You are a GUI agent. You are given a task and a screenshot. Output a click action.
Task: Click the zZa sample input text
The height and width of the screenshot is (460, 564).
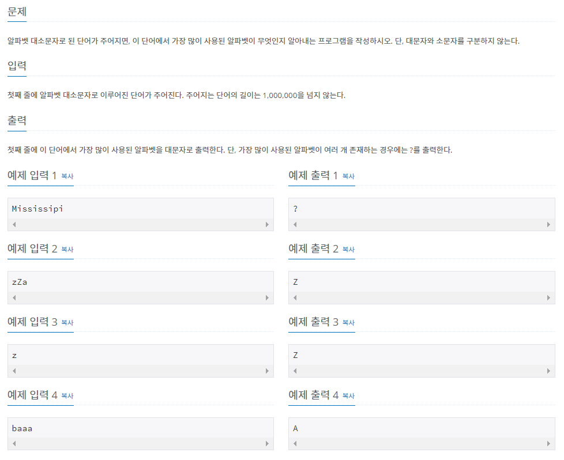20,282
